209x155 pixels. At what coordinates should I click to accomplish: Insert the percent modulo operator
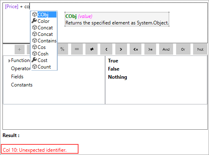point(63,49)
